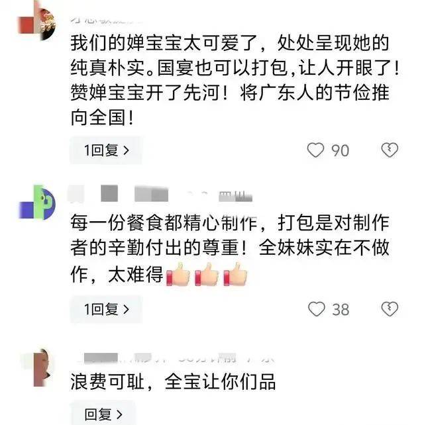Viewport: 424px width, 425px height.
Task: Expand 1回复 under the 打包 comment
Action: coord(106,309)
